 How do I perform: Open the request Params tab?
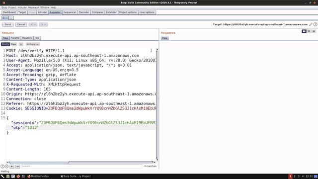pos(15,38)
